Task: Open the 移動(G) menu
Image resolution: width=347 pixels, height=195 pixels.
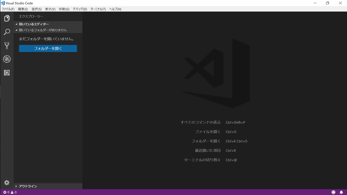Action: coord(64,9)
